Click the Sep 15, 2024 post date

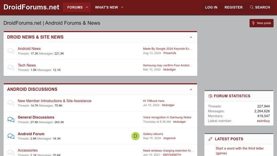pos(152,138)
